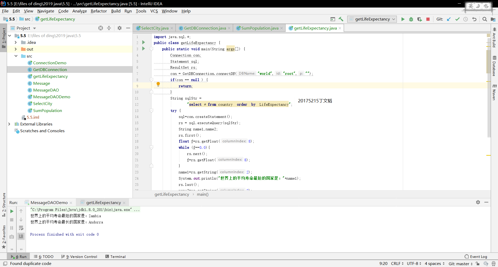Change CRLF line separator in status bar

click(x=397, y=264)
